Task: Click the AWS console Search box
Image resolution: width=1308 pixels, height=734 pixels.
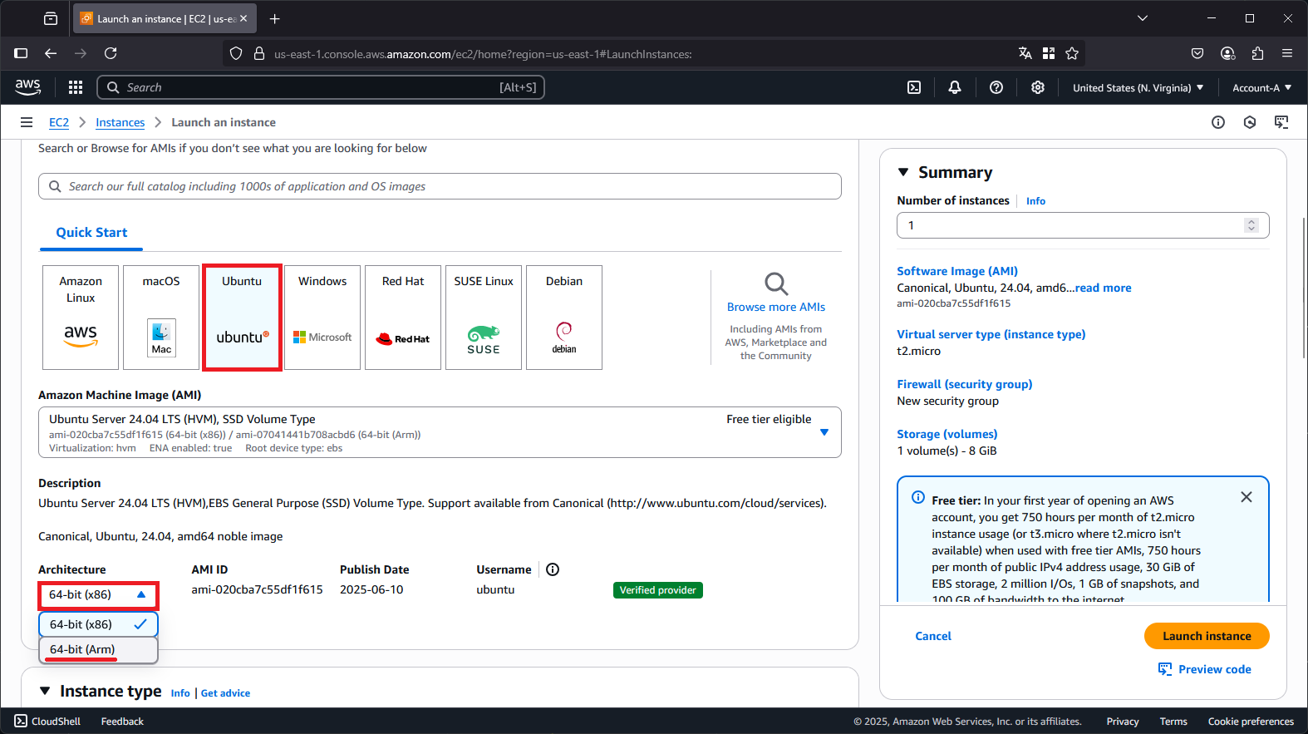Action: (321, 87)
